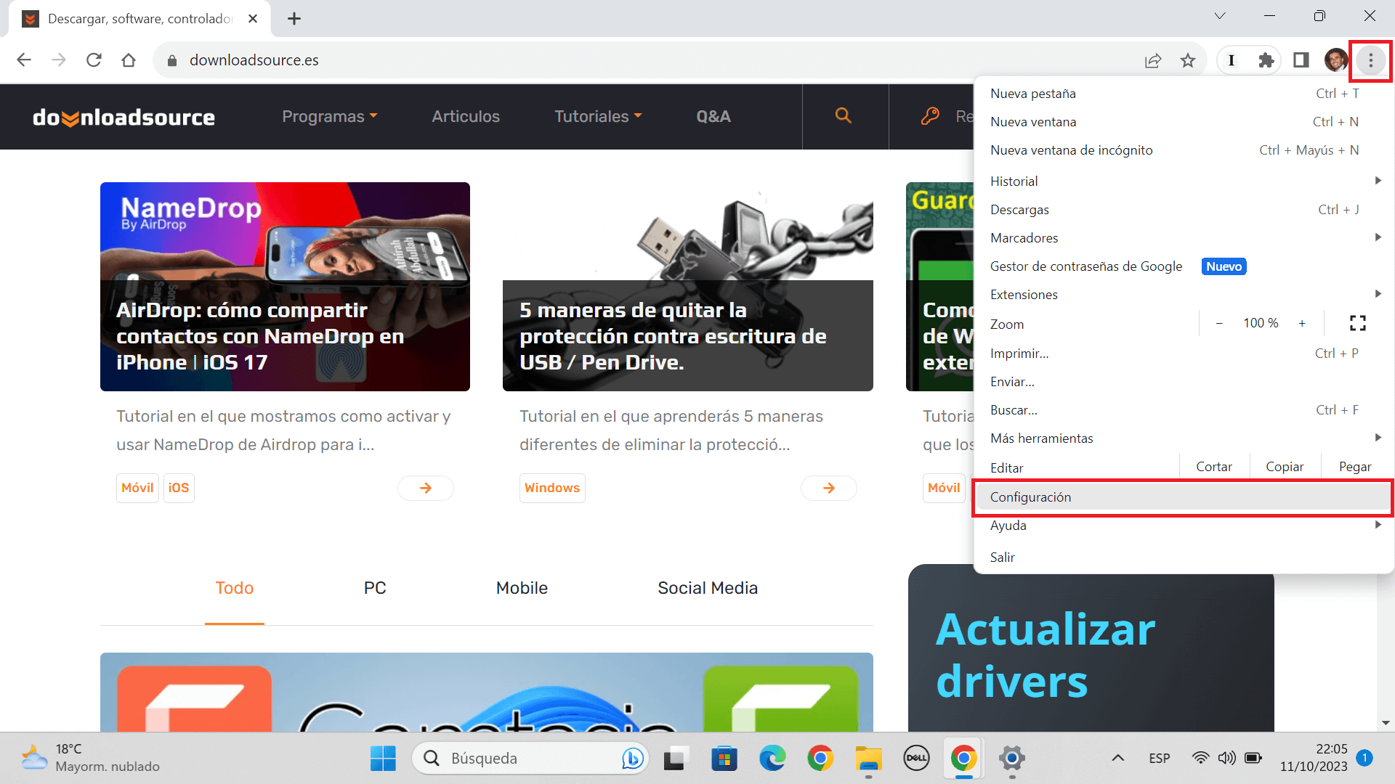1395x784 pixels.
Task: Go to the browser home page
Action: 129,60
